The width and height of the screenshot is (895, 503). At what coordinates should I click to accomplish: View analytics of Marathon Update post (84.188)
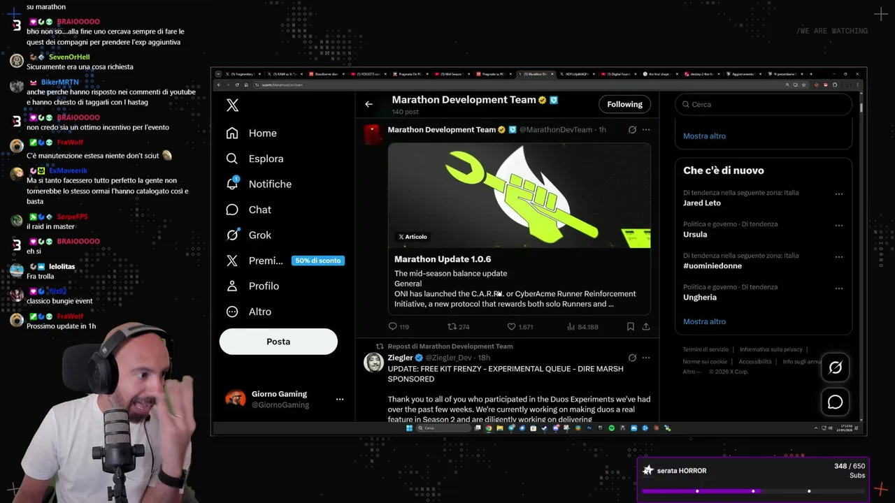click(x=582, y=326)
